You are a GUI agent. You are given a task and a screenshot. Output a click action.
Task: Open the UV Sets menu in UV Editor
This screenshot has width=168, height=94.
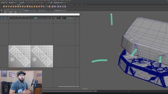pyautogui.click(x=25, y=16)
